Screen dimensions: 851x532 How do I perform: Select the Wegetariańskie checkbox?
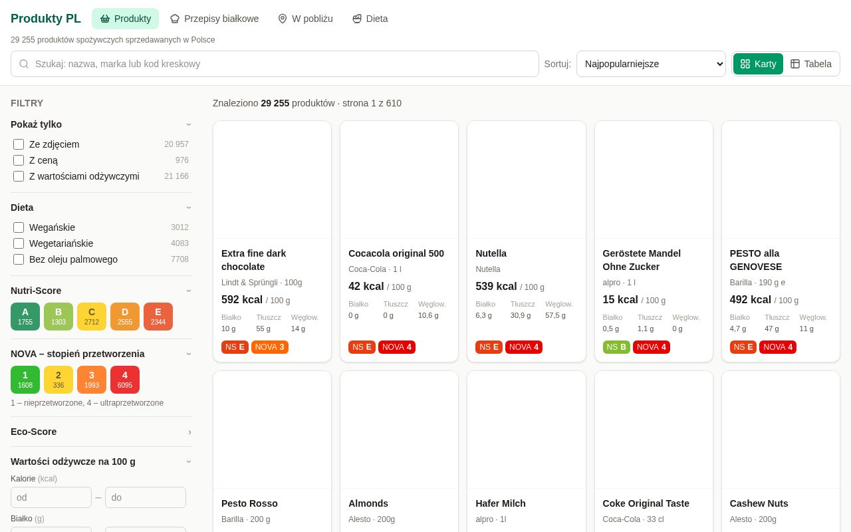tap(19, 243)
